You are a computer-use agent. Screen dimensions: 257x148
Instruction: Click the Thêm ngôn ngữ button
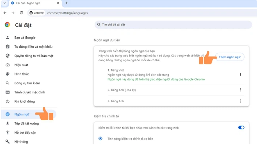click(x=230, y=57)
